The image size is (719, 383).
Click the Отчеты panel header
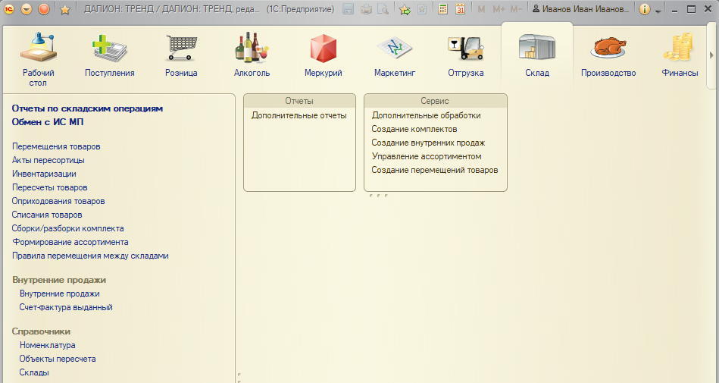point(299,101)
